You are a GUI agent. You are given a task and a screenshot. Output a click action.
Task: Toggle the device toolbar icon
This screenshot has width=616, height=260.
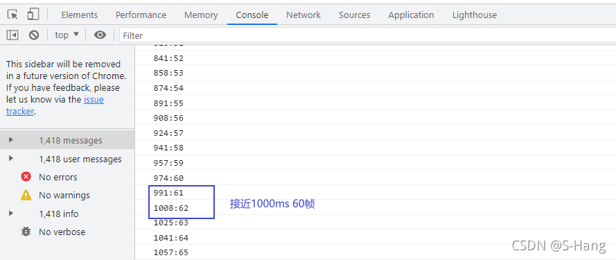point(33,15)
